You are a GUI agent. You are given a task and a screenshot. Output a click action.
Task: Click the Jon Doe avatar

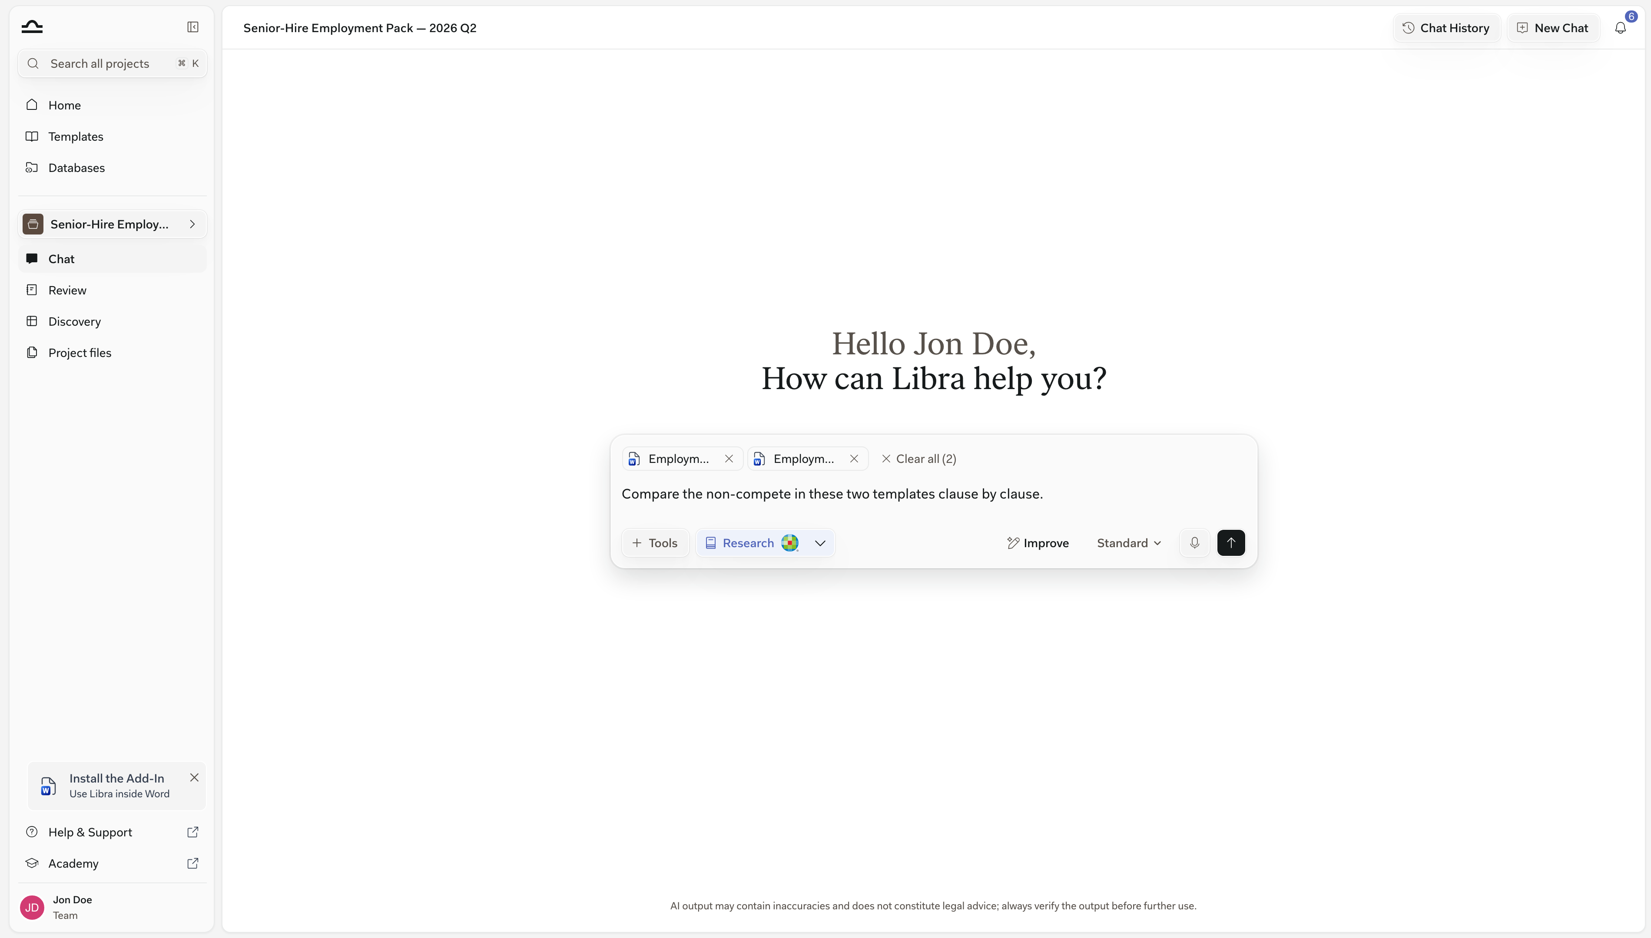tap(32, 907)
